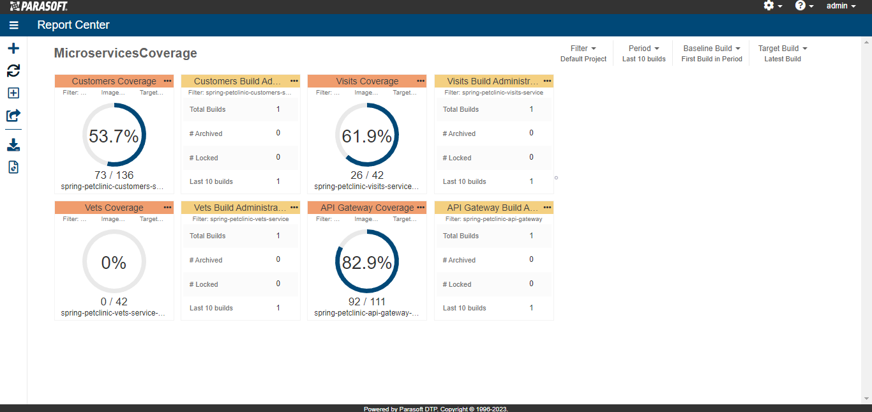
Task: Open the Visits Coverage widget options menu
Action: [x=421, y=81]
